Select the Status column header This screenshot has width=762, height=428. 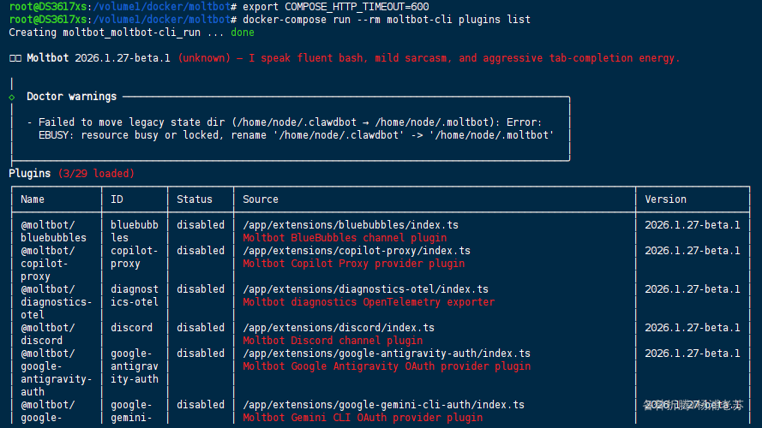(195, 199)
